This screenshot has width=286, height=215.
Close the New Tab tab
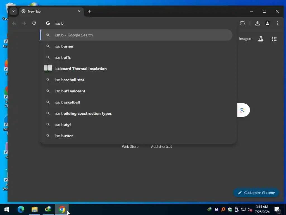[79, 11]
